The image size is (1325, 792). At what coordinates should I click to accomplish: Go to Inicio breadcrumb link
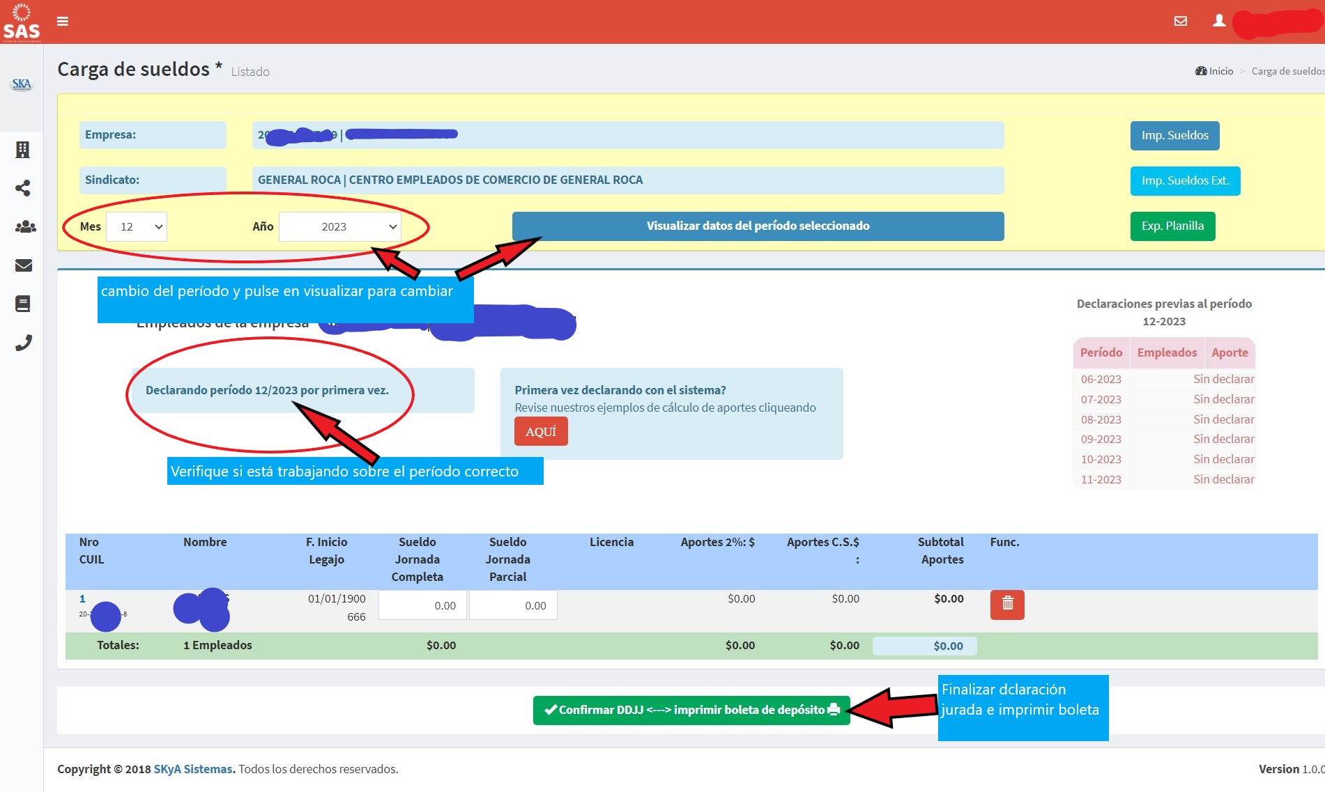point(1220,71)
